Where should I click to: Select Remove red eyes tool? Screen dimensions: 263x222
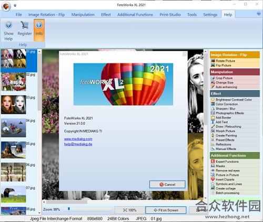click(x=227, y=171)
